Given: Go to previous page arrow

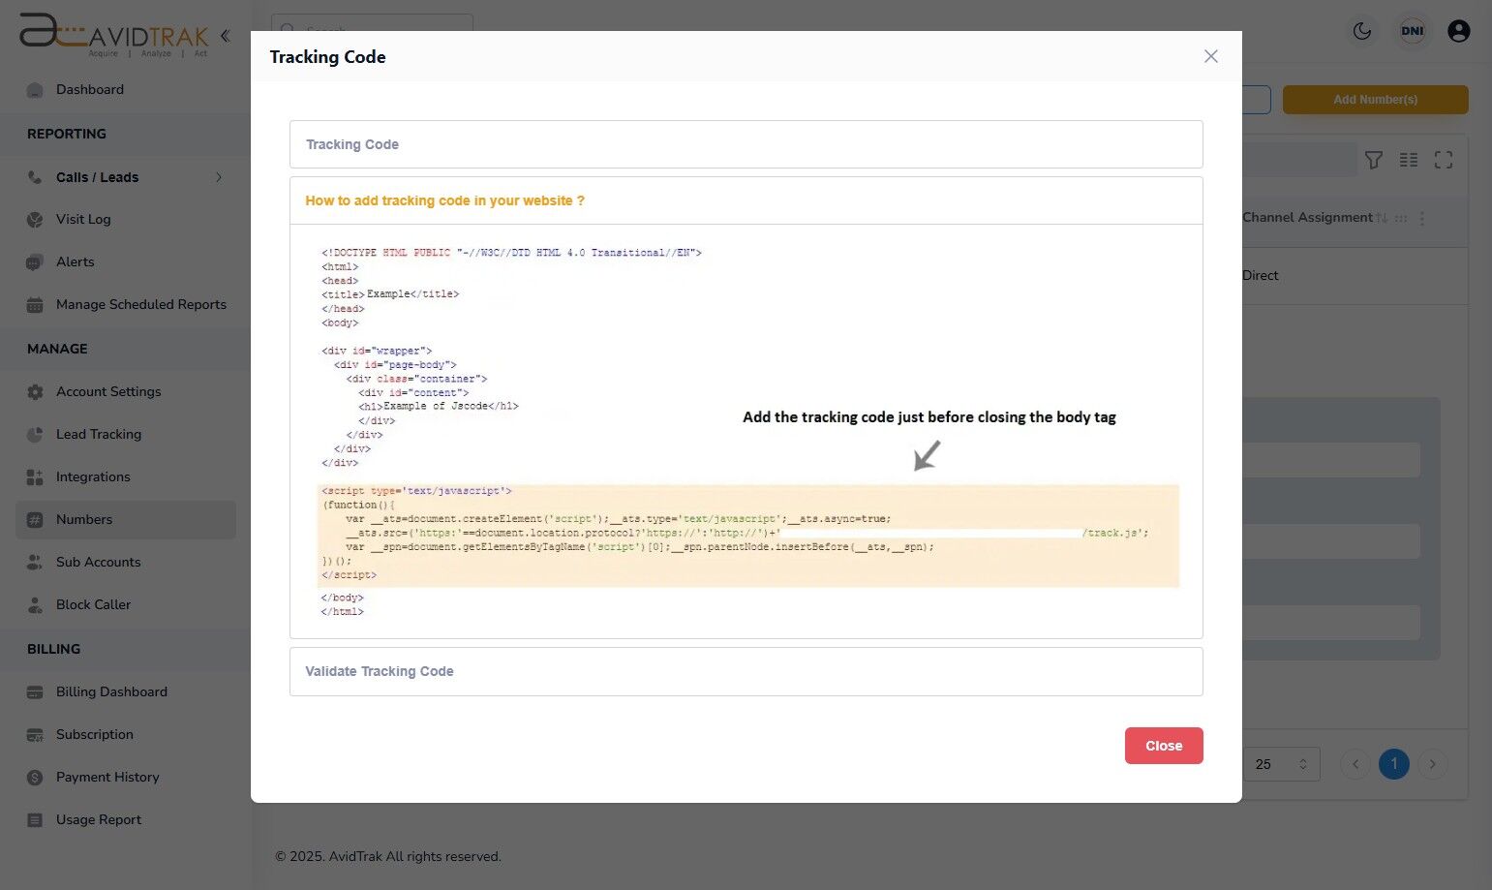Looking at the screenshot, I should tap(1355, 764).
